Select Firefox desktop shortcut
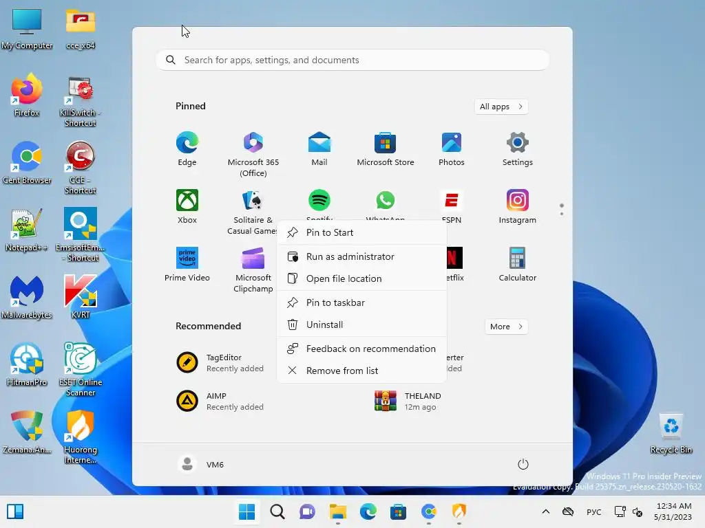This screenshot has width=705, height=528. click(x=27, y=96)
